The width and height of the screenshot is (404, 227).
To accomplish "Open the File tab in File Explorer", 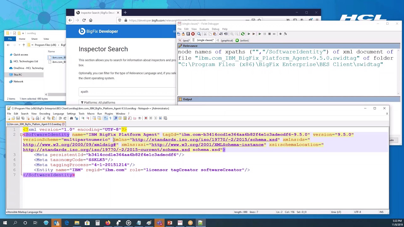I will (x=10, y=39).
